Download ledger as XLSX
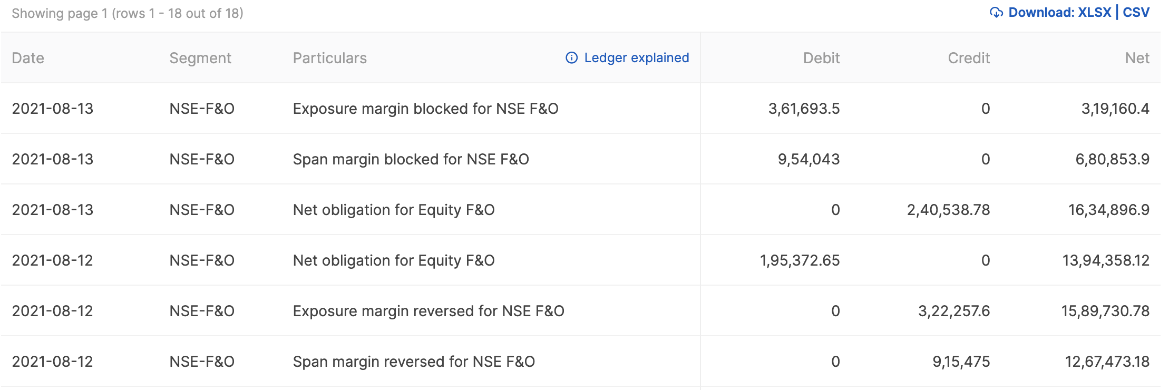The width and height of the screenshot is (1169, 390). point(1095,13)
